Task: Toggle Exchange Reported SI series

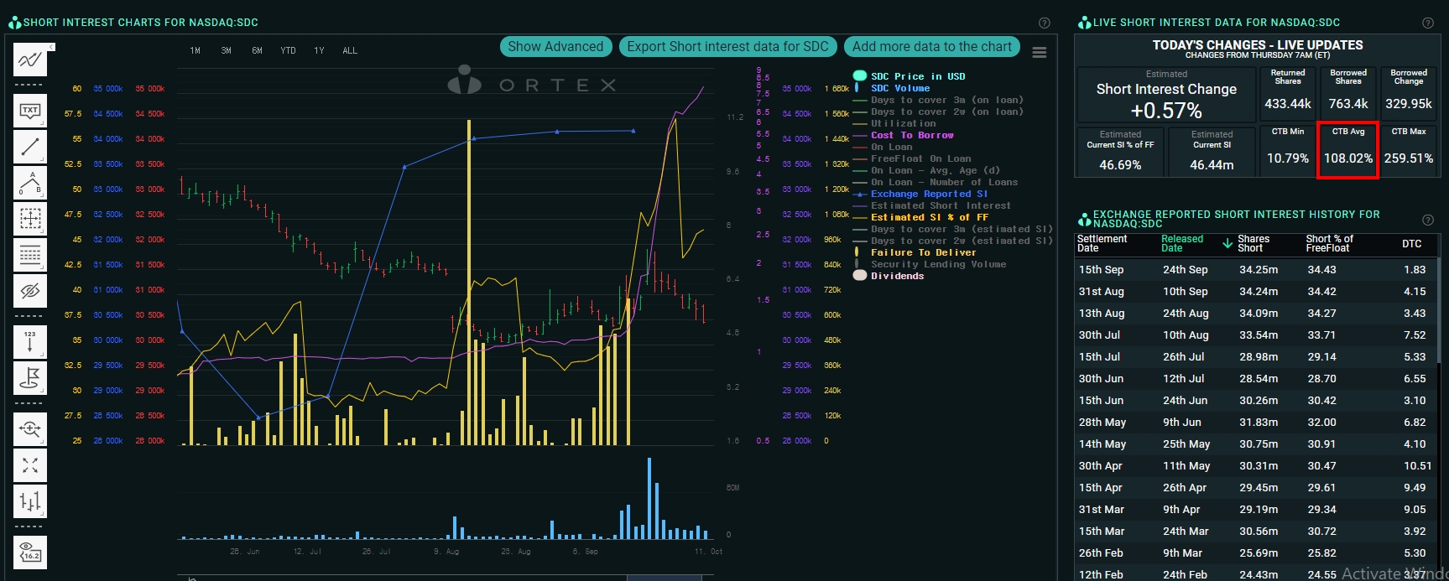Action: click(x=929, y=194)
